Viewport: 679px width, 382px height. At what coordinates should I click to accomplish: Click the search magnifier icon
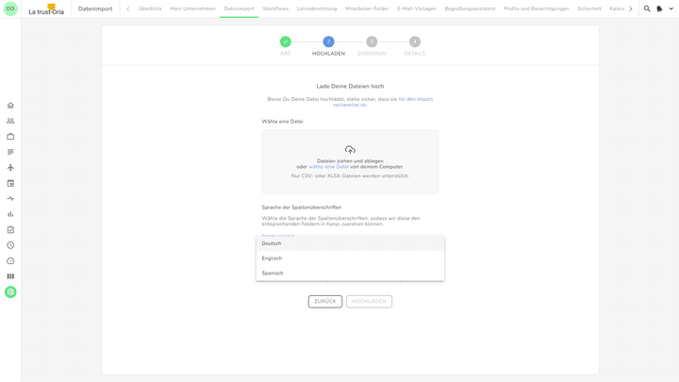[647, 8]
